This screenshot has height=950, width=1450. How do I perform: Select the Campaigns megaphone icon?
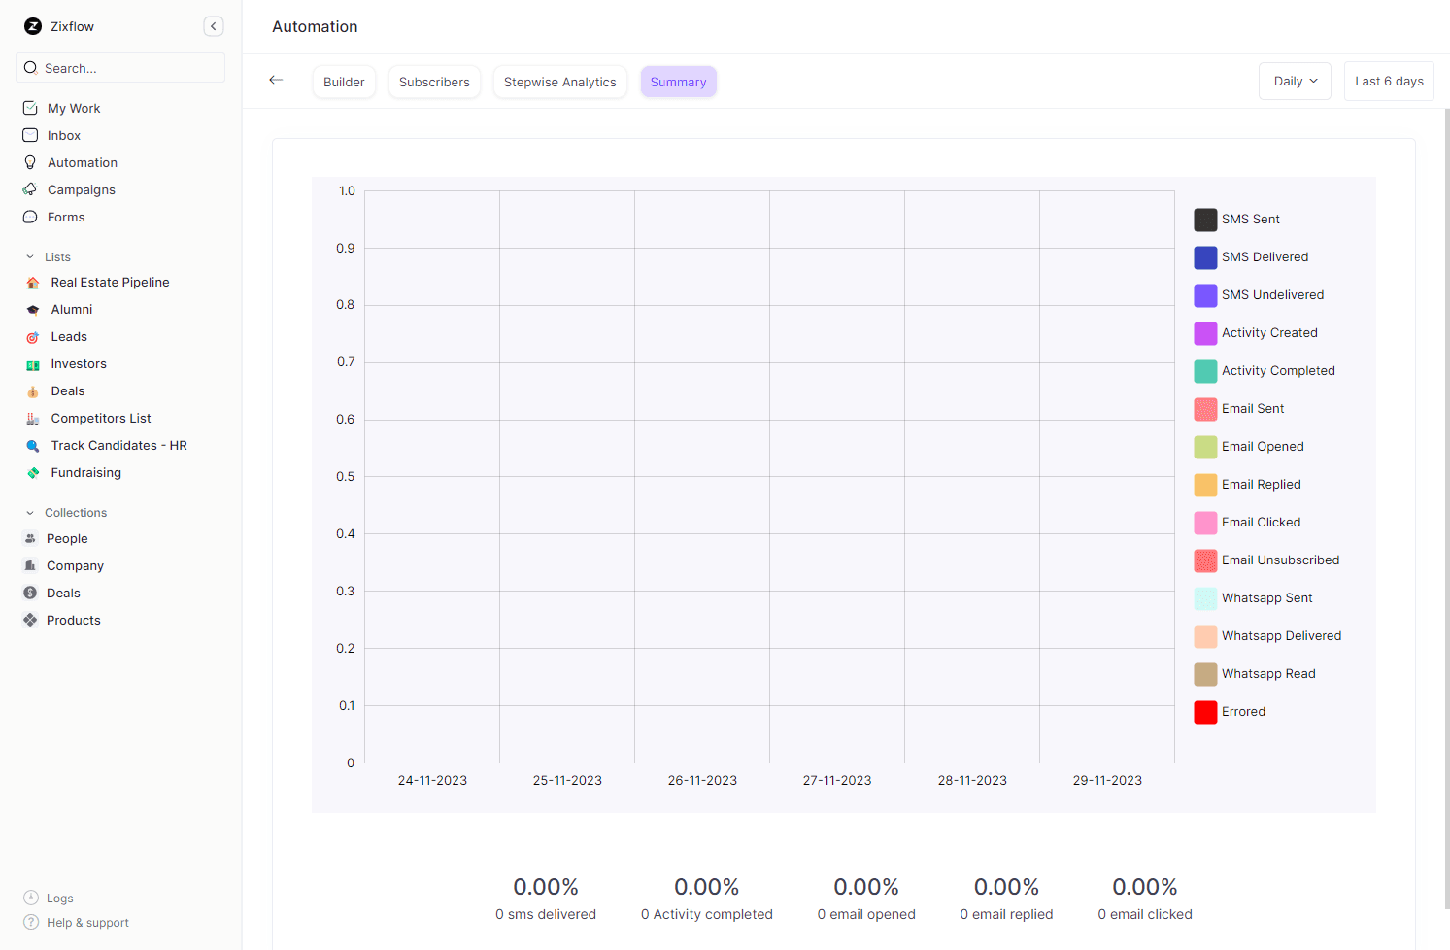[x=31, y=189]
